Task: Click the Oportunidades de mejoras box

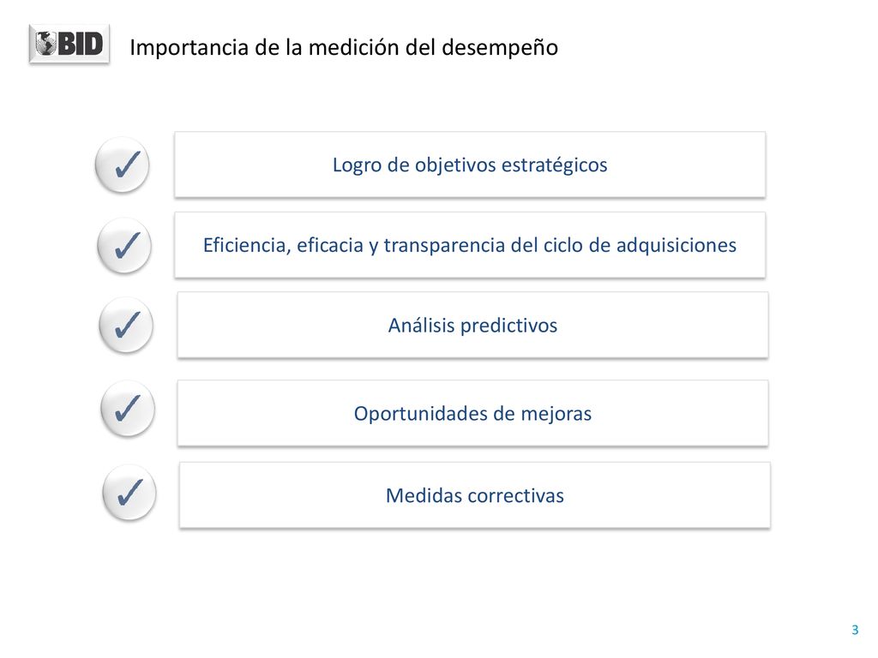Action: pos(472,414)
